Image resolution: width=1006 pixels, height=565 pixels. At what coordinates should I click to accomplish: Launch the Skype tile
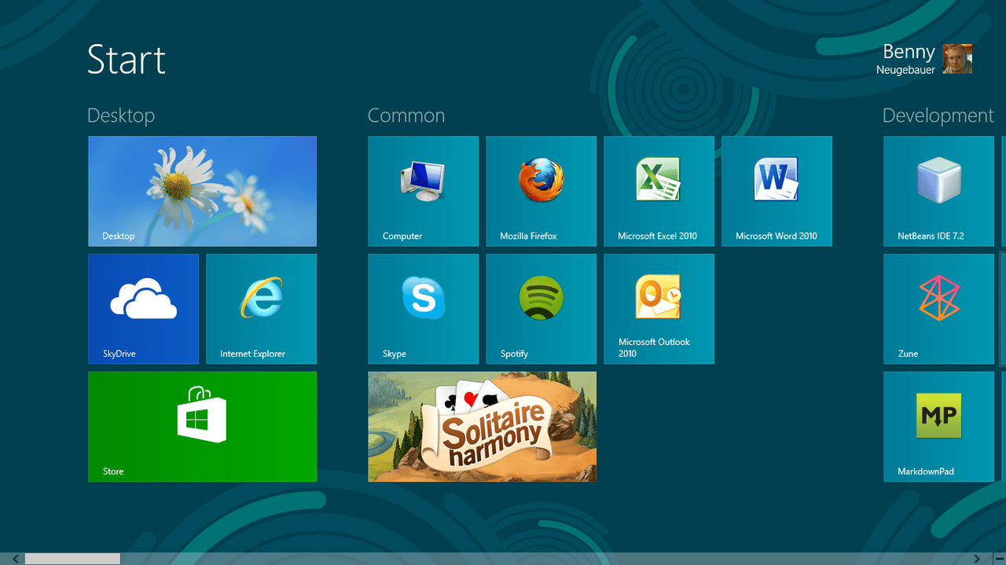click(x=423, y=309)
